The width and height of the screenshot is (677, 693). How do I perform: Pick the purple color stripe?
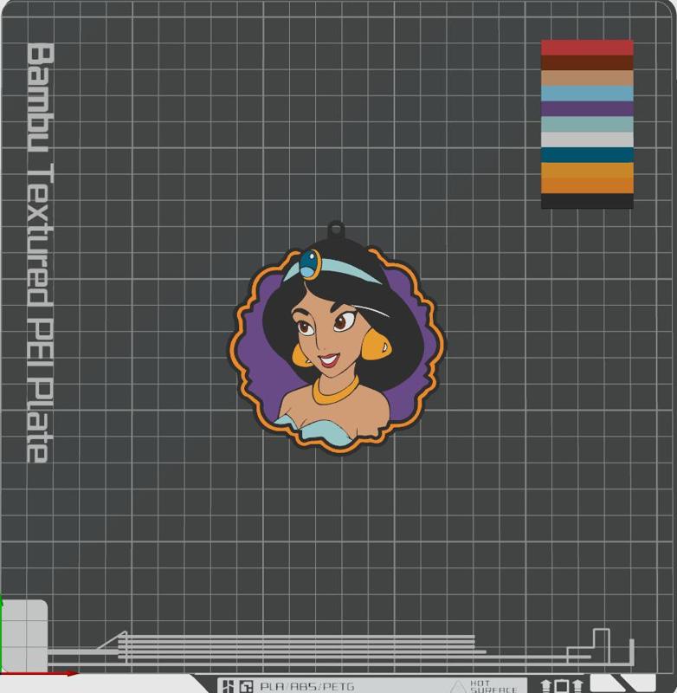587,109
